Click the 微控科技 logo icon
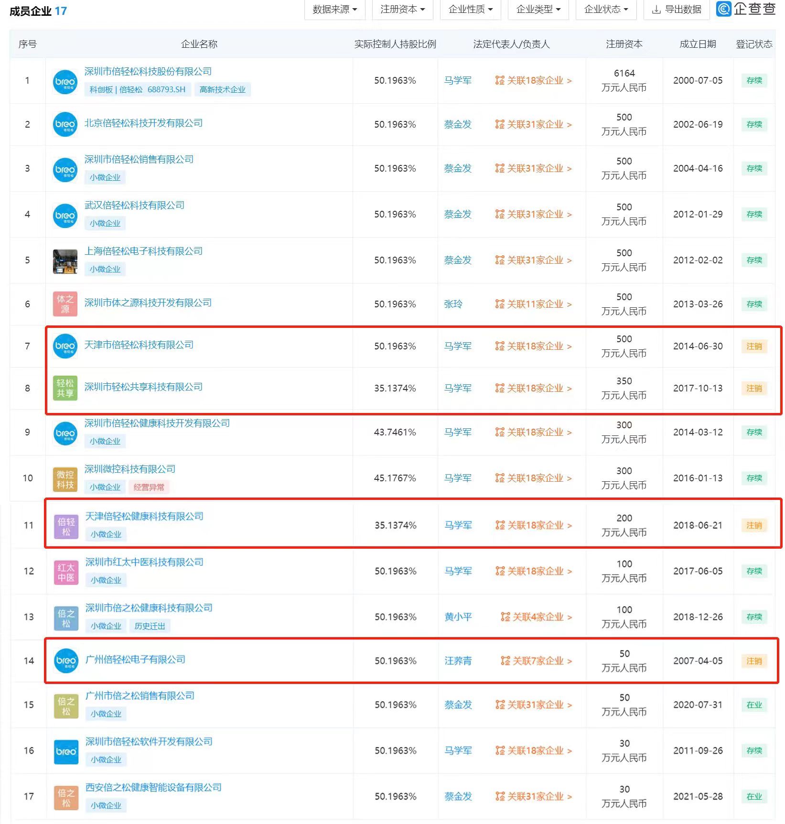 [65, 479]
